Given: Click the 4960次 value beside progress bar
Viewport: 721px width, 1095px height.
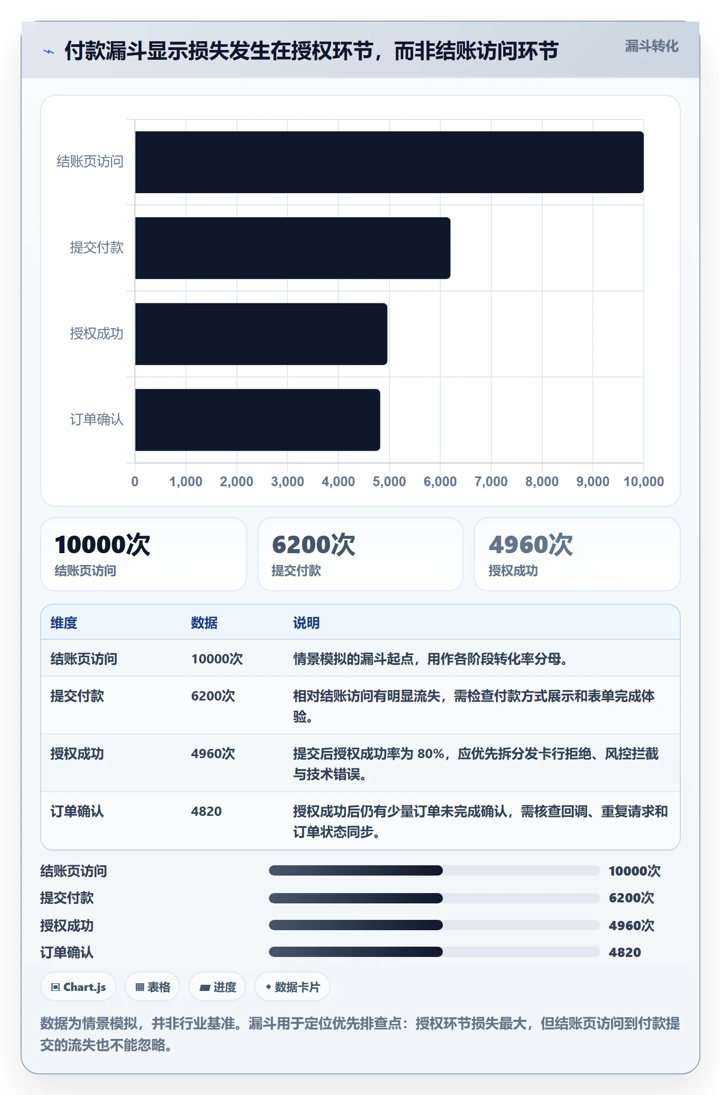Looking at the screenshot, I should pos(631,926).
